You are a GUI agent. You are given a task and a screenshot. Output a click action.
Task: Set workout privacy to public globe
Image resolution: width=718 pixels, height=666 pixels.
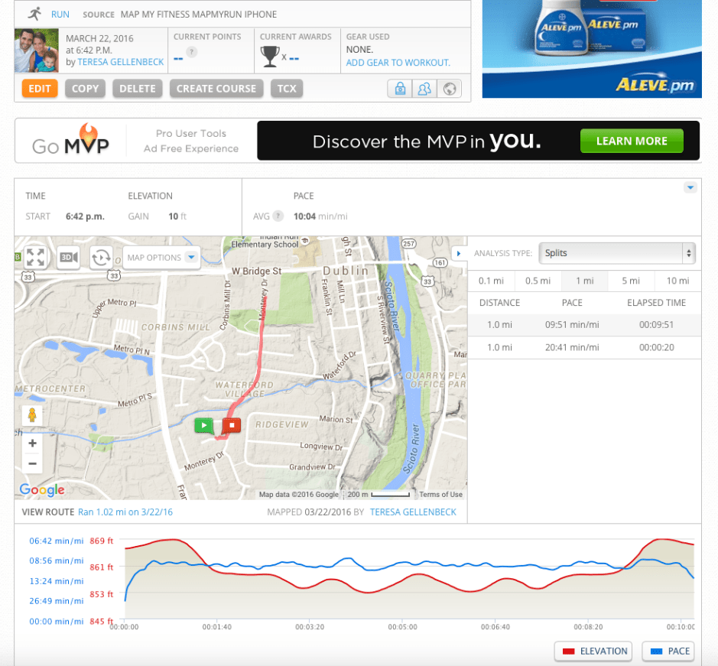(x=450, y=89)
